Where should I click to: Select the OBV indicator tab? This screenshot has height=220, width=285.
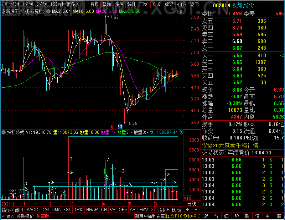coord(123,210)
